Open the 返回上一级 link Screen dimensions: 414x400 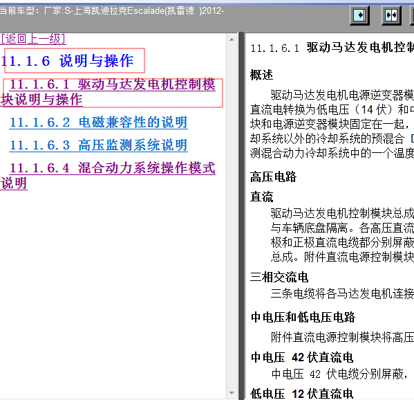[x=32, y=39]
